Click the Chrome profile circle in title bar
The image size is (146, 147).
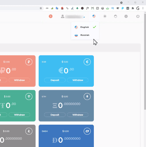tap(121, 3)
